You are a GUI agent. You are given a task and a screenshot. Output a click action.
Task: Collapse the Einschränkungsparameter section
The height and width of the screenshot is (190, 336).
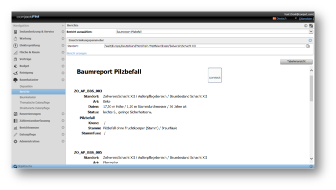[x=310, y=40]
